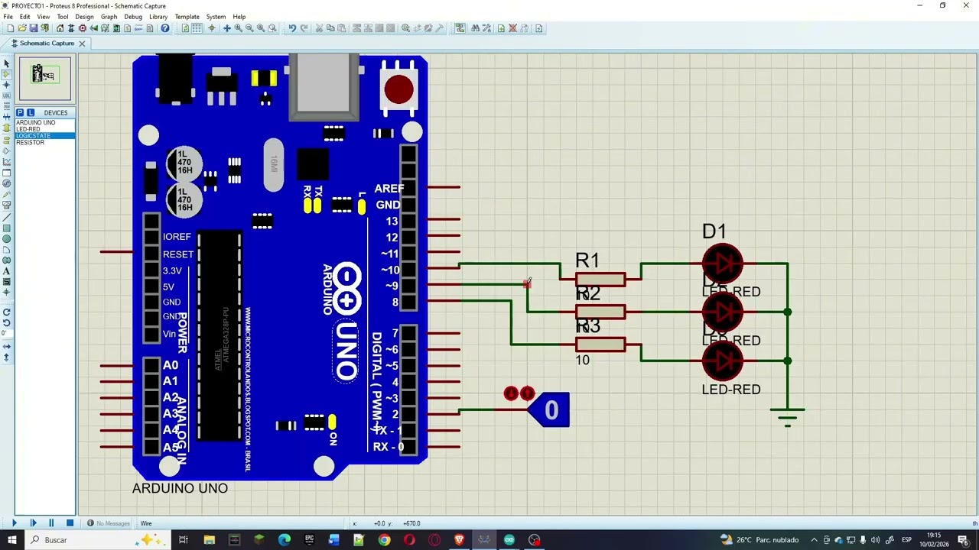Select the 2D Graphics Box tool

(x=6, y=229)
